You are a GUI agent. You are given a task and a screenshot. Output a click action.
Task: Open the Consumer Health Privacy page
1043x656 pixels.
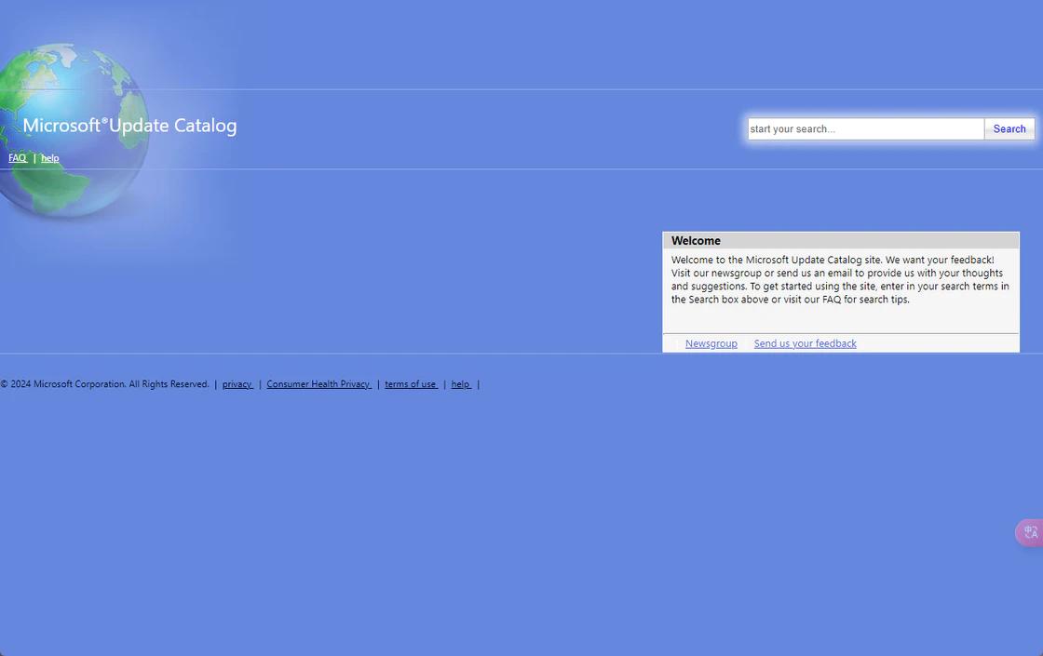tap(318, 383)
